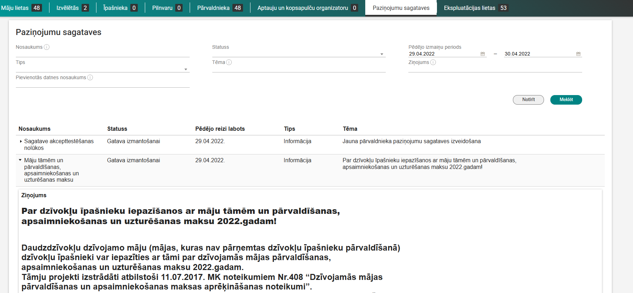Image resolution: width=633 pixels, height=293 pixels.
Task: Show info icon next to Tēma label
Action: (229, 62)
